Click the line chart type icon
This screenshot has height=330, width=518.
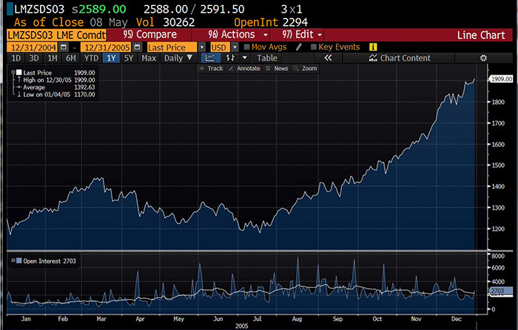210,58
